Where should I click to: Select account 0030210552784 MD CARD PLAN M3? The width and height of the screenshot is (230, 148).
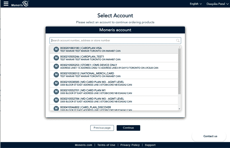click(x=114, y=100)
